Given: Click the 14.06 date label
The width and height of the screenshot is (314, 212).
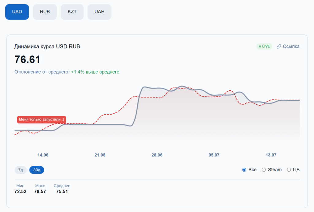Looking at the screenshot, I should click(43, 155).
